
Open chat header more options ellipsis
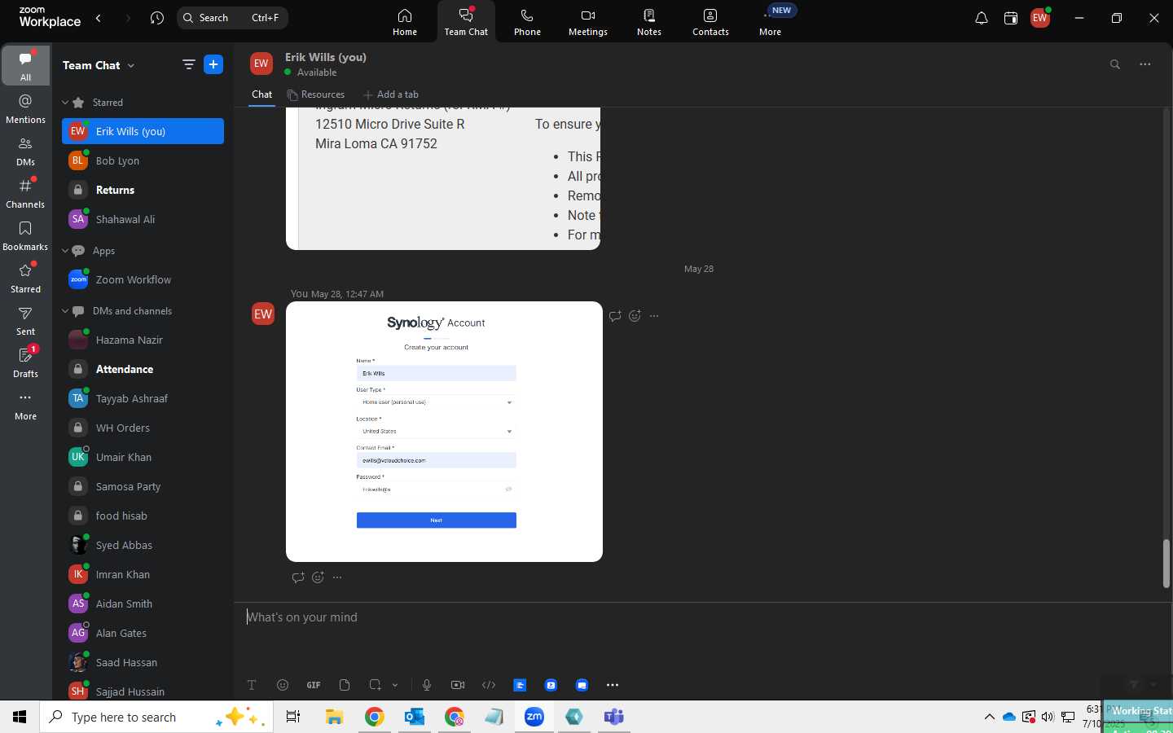pyautogui.click(x=1145, y=64)
